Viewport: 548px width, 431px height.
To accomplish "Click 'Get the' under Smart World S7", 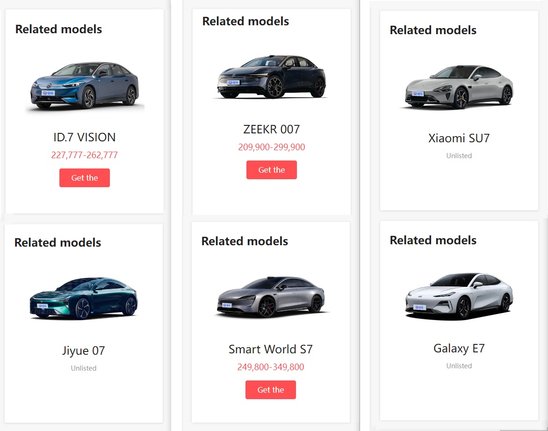I will tap(271, 390).
